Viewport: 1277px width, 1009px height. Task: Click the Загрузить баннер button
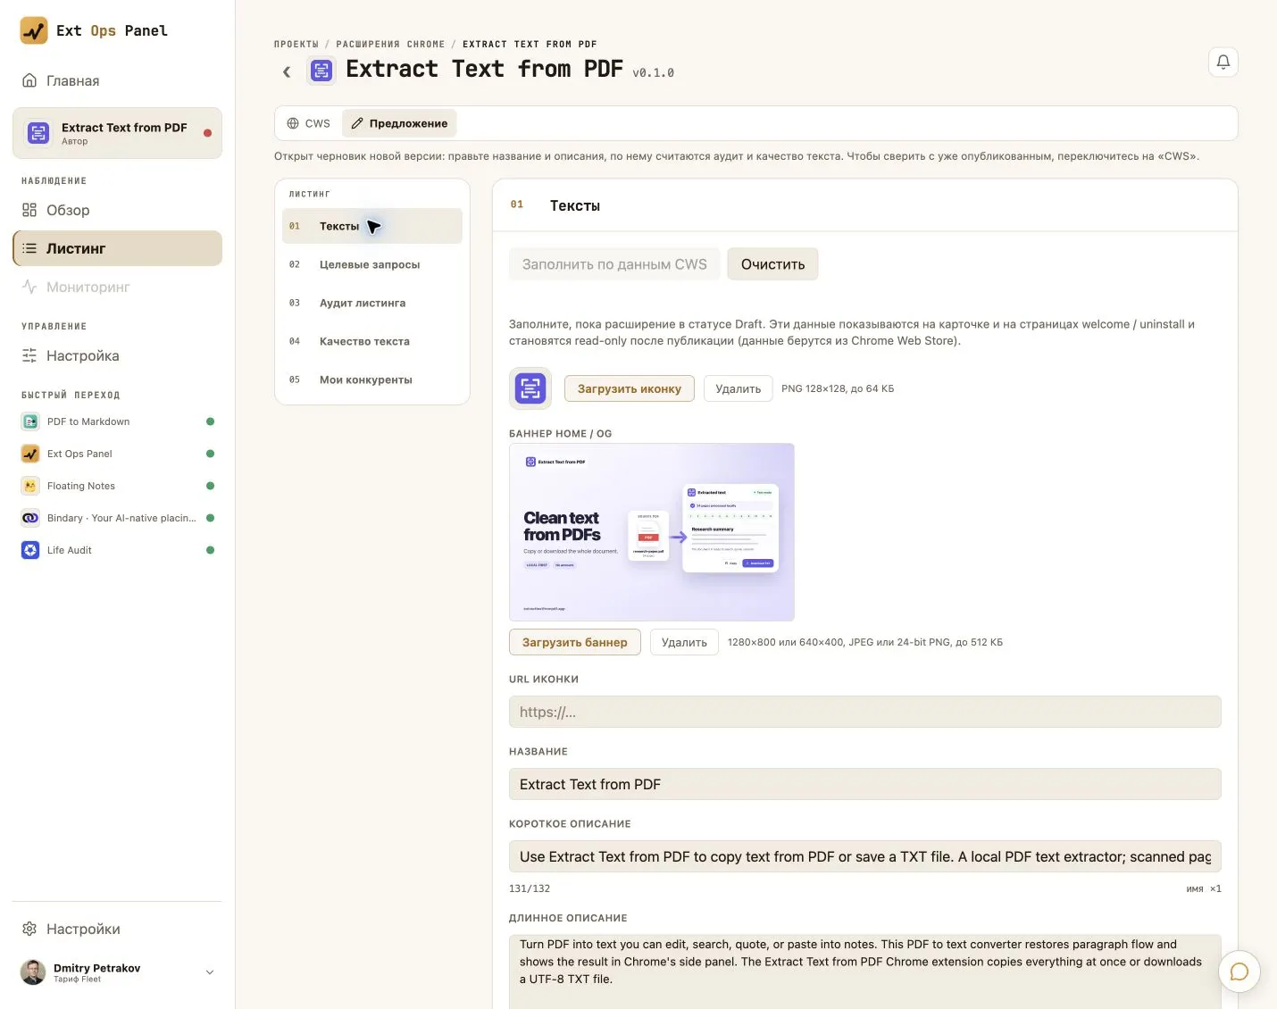coord(575,642)
